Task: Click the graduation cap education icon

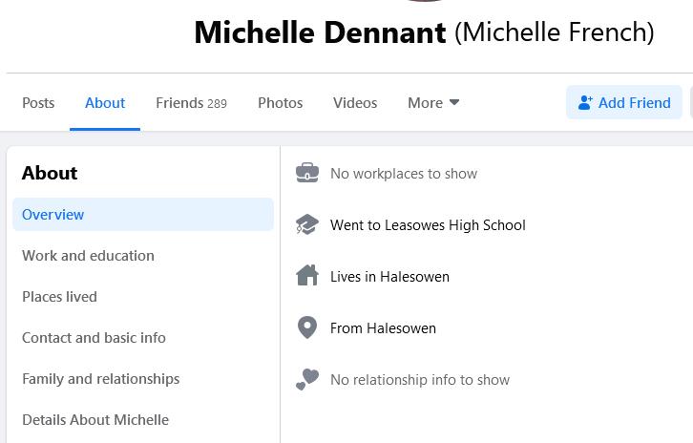Action: click(x=307, y=225)
